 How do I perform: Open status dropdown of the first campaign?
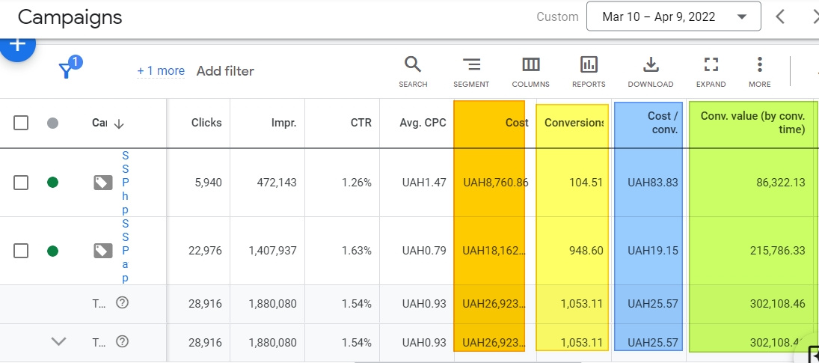point(52,182)
